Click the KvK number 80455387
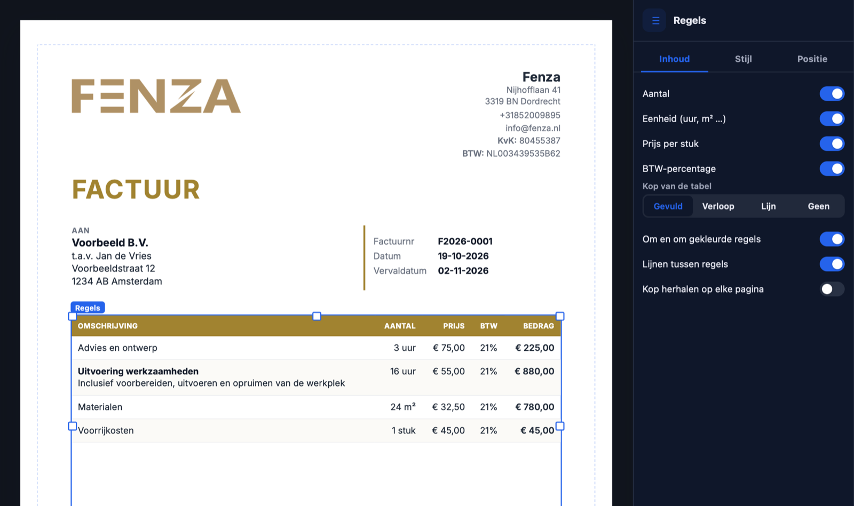Screen dimensions: 854x506 (540, 141)
